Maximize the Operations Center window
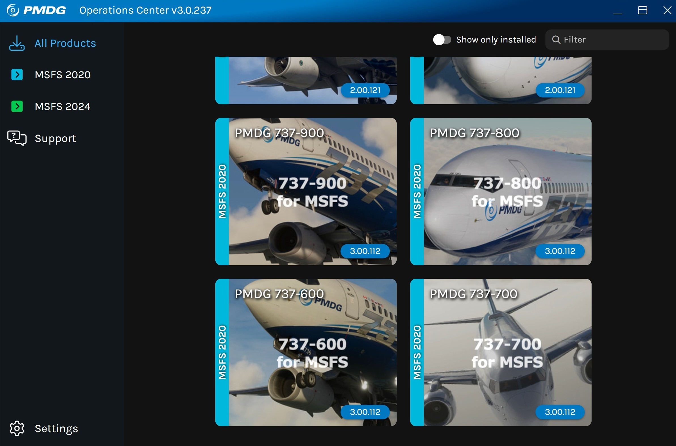 click(642, 10)
